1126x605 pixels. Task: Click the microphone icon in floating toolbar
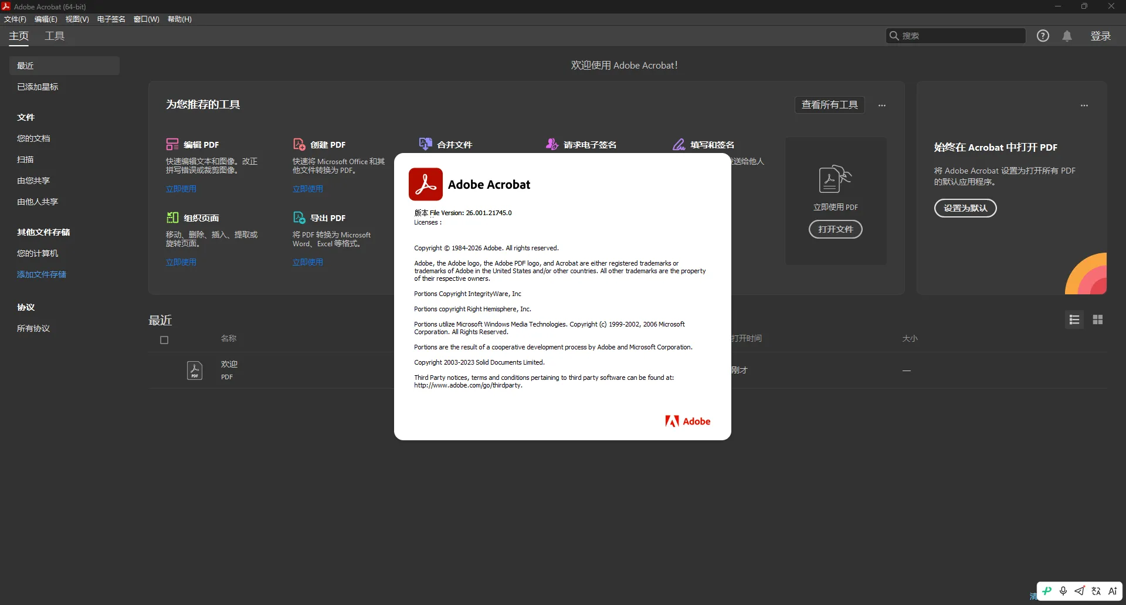(x=1063, y=591)
